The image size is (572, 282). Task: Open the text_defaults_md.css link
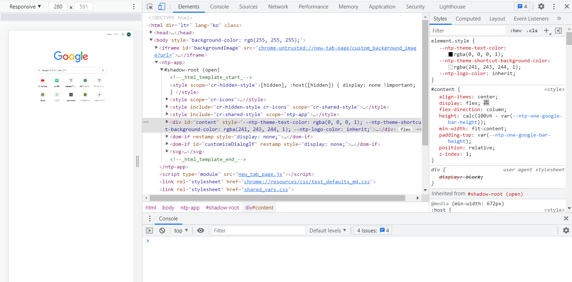pyautogui.click(x=307, y=182)
